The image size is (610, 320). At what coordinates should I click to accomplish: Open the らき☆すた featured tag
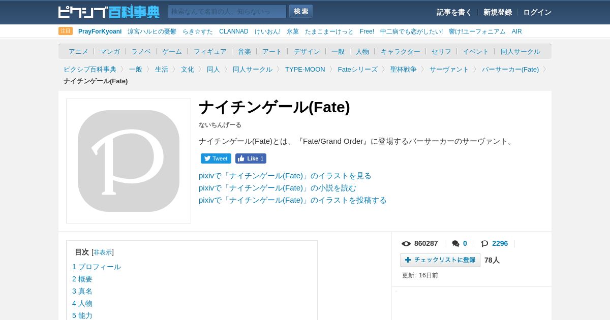point(198,31)
